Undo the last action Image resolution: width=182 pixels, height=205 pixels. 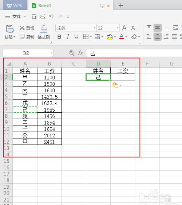51,16
